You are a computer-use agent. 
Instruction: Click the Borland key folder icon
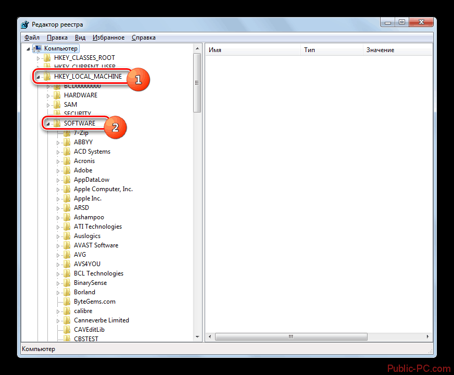67,292
